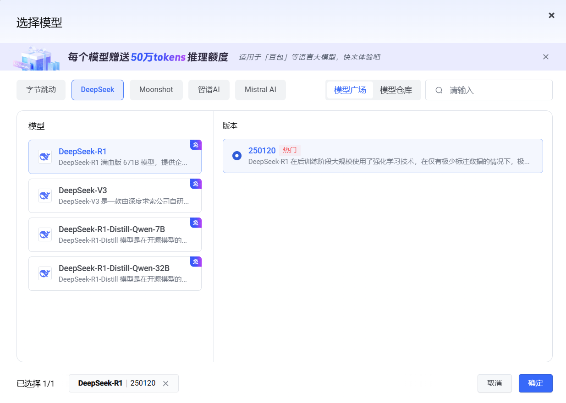The height and width of the screenshot is (403, 566).
Task: Select the DeepSeek-V3 model name
Action: [x=82, y=191]
